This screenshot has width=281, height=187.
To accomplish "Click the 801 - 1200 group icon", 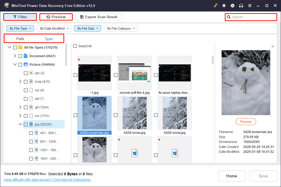I will coord(36,141).
